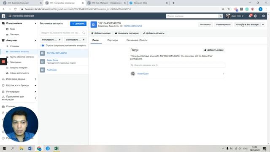
Task: Open a new browser tab
Action: pyautogui.click(x=173, y=3)
